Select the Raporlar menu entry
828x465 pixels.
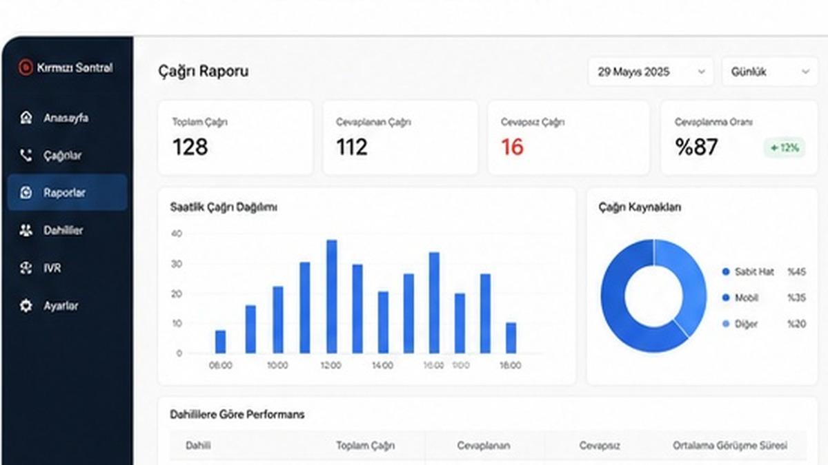pos(67,192)
